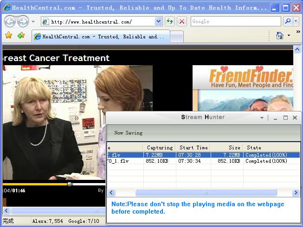
Task: Minimize the Stream Hunter window
Action: coord(275,118)
